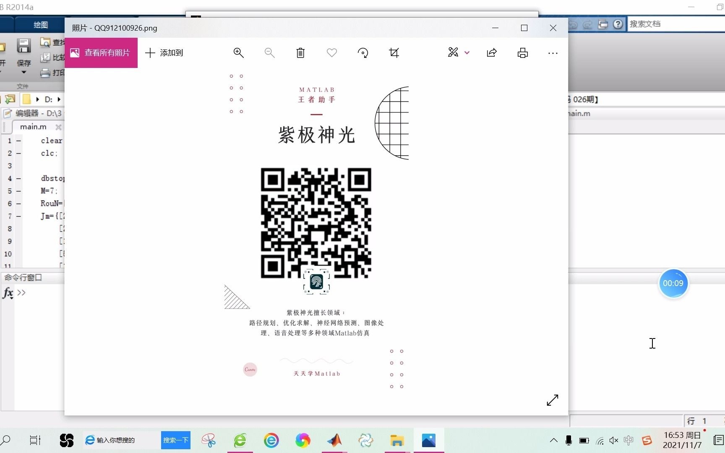The height and width of the screenshot is (453, 725).
Task: Open the green e browser taskbar icon
Action: point(240,440)
